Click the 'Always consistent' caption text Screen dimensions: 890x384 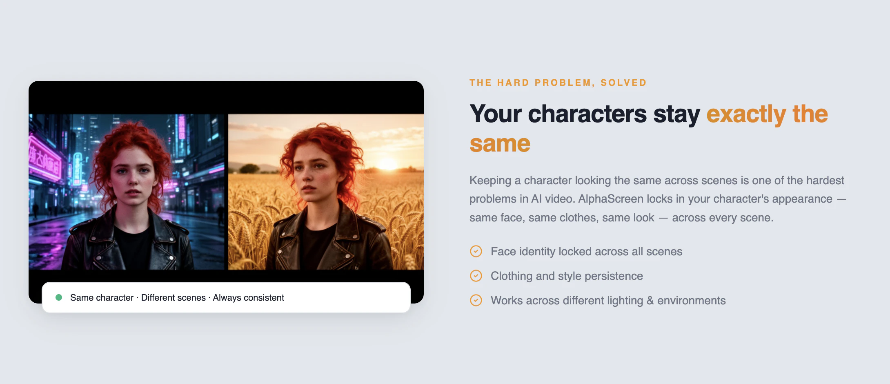click(x=248, y=297)
